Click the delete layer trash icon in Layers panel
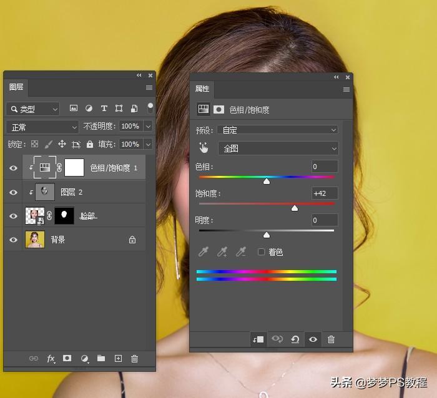This screenshot has width=437, height=398. point(134,359)
